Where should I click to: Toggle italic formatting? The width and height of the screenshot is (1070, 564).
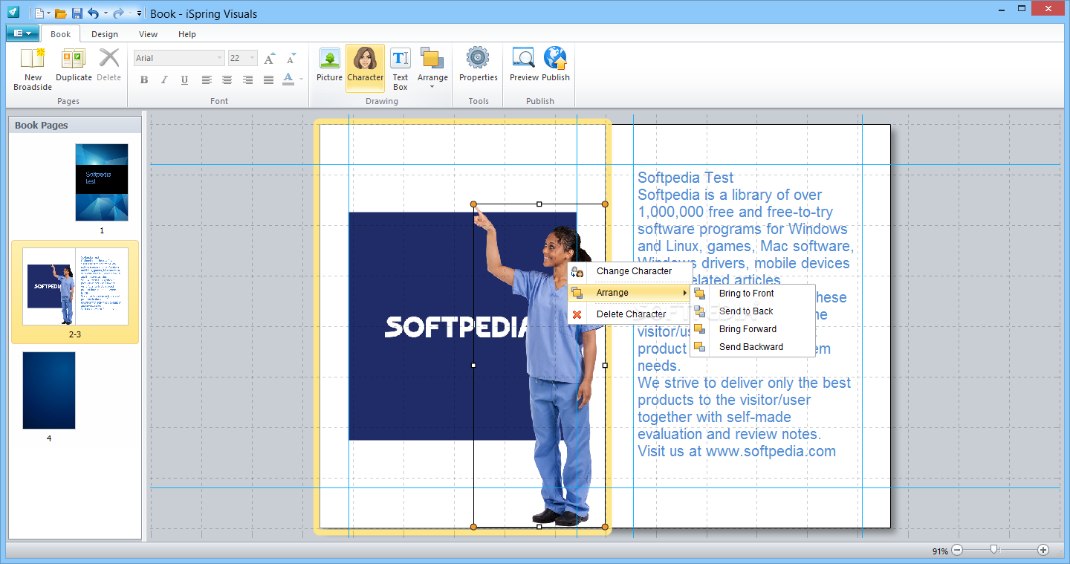pos(164,80)
